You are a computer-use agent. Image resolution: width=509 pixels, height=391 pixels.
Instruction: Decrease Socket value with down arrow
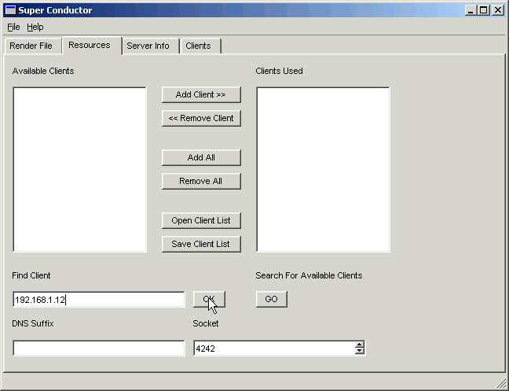(360, 352)
